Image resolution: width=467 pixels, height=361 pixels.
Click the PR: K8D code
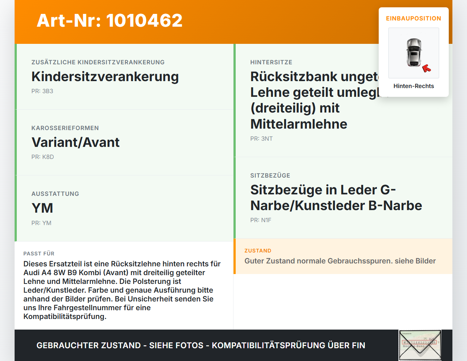[43, 157]
